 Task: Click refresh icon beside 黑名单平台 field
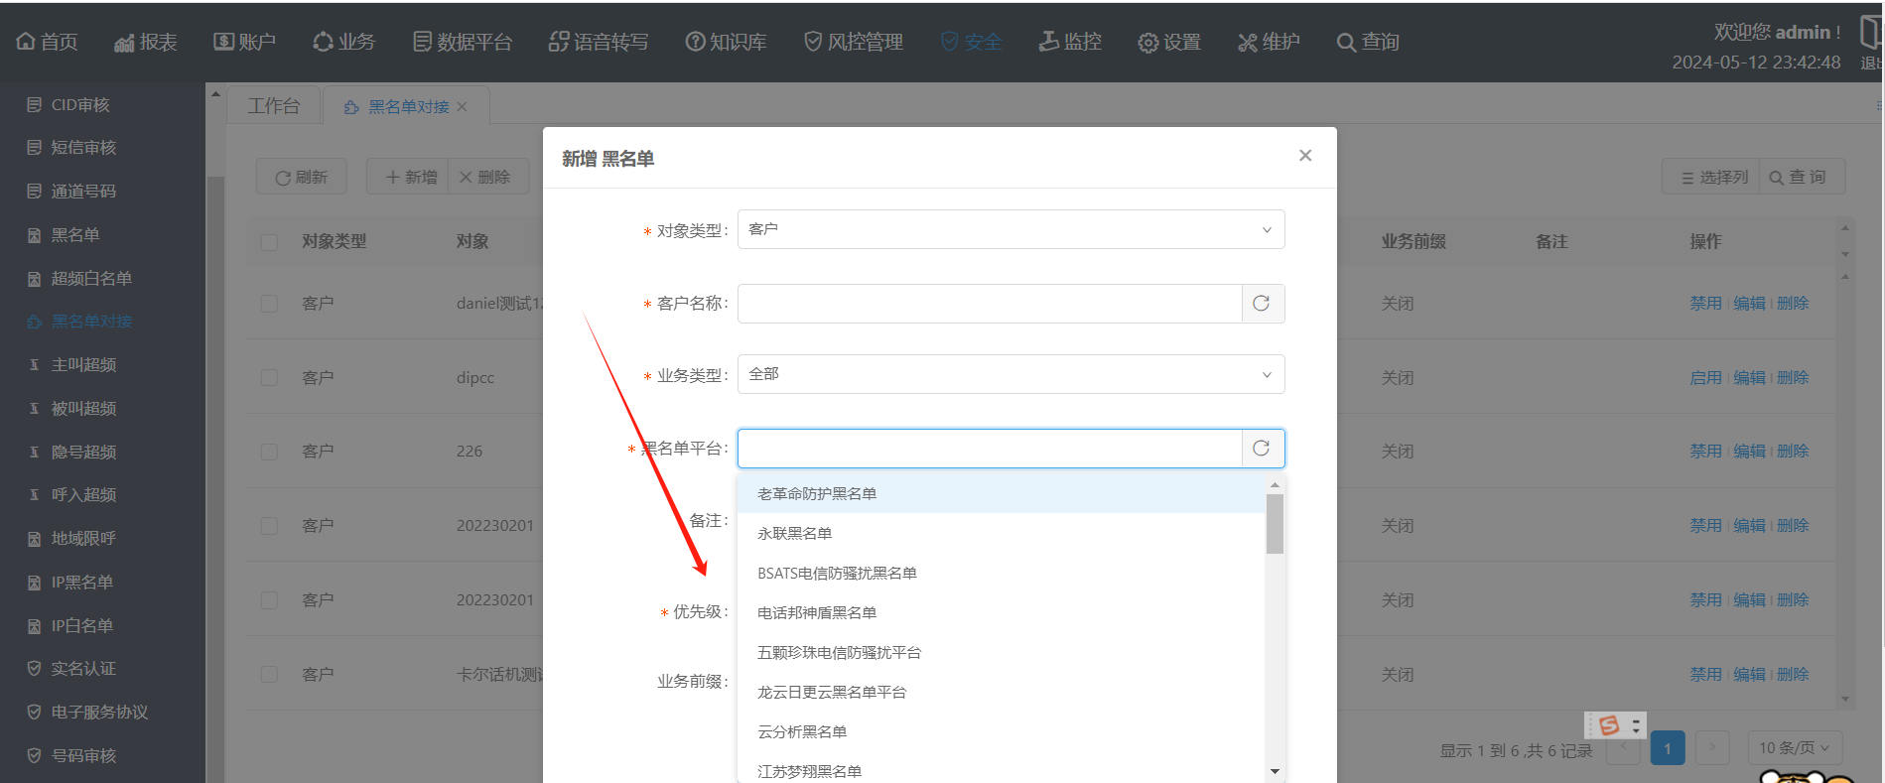1262,449
